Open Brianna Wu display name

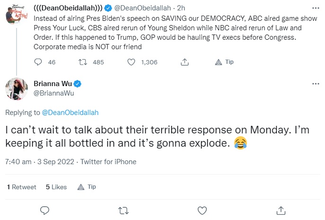coord(53,84)
